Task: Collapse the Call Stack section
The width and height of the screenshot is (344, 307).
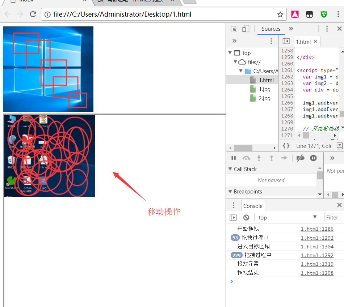Action: [230, 169]
